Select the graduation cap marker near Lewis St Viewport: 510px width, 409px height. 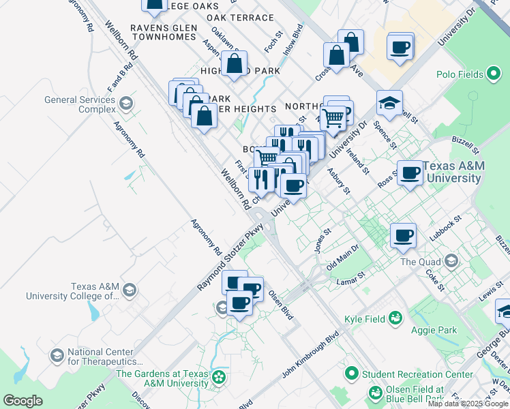503,312
